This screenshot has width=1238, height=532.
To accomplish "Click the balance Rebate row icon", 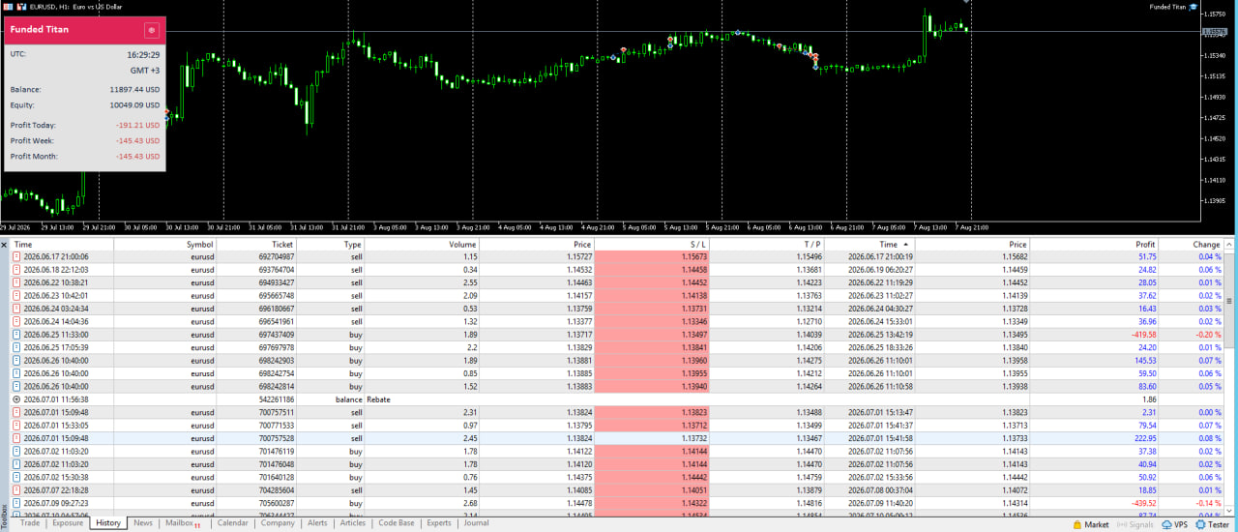I will coord(16,399).
